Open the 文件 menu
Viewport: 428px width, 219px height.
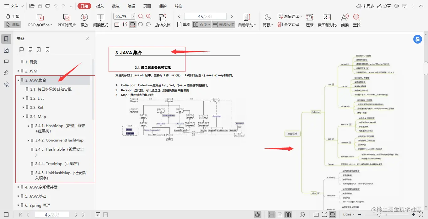pyautogui.click(x=13, y=6)
